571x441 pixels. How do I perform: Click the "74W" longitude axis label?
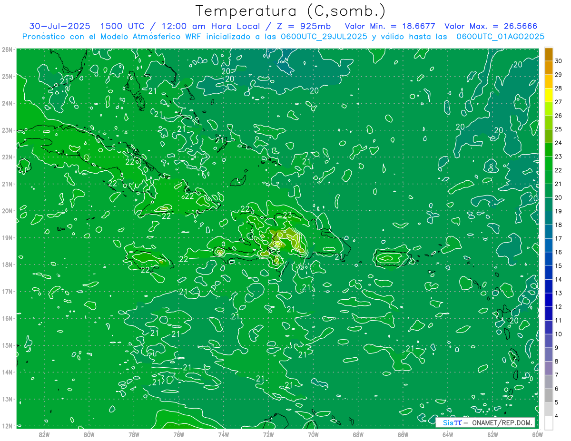click(224, 435)
